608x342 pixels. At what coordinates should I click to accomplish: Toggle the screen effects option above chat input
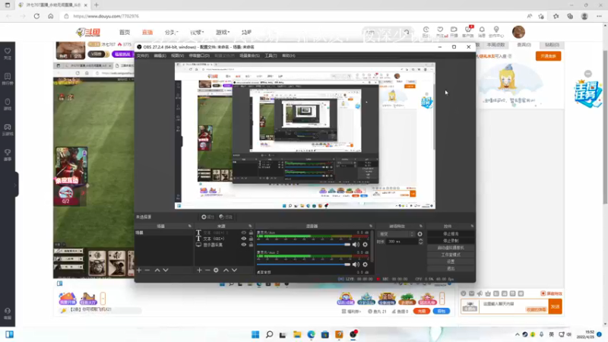click(552, 293)
